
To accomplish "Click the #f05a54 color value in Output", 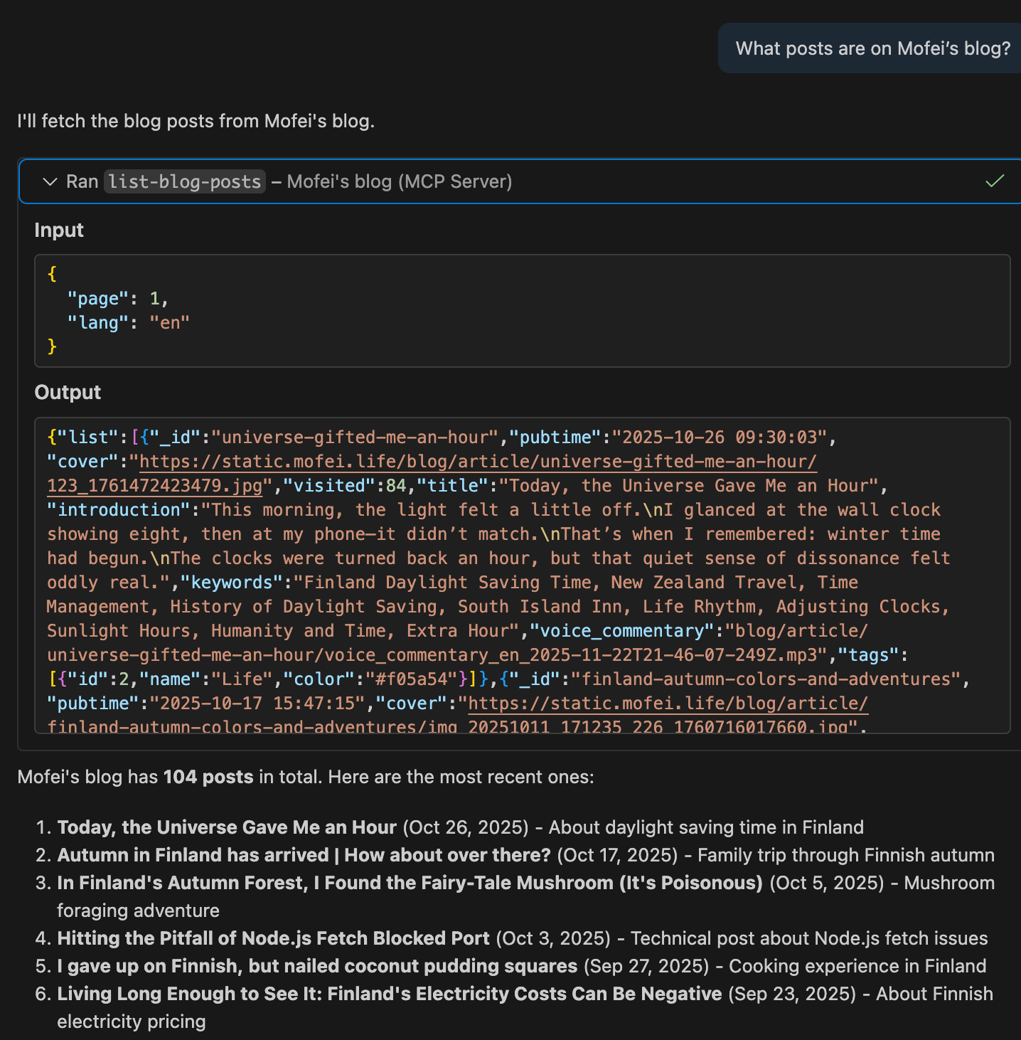I will point(410,679).
